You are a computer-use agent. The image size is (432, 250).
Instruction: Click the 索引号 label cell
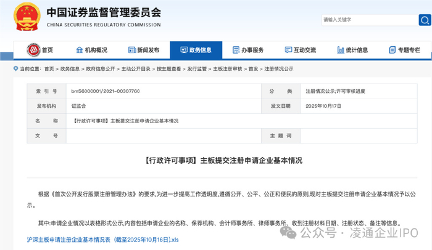point(46,91)
